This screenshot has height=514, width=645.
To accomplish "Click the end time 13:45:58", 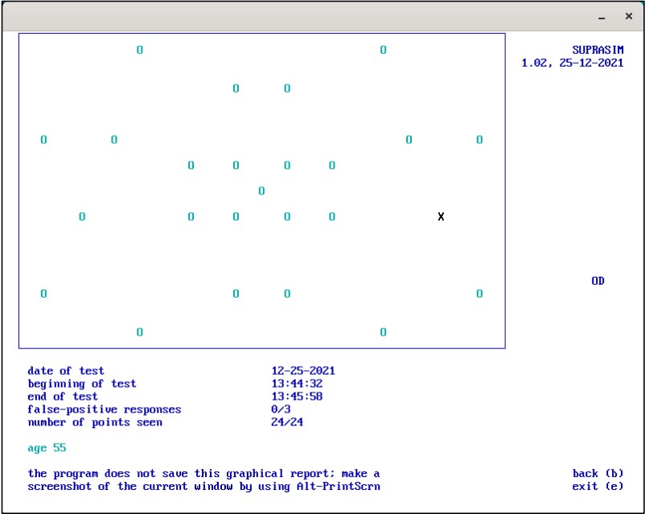I will 297,397.
